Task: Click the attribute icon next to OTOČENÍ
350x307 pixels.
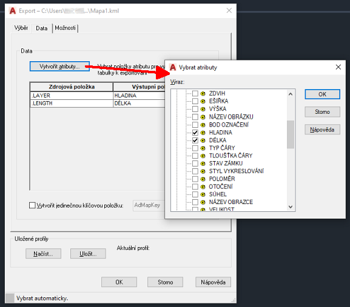Action: [x=203, y=187]
